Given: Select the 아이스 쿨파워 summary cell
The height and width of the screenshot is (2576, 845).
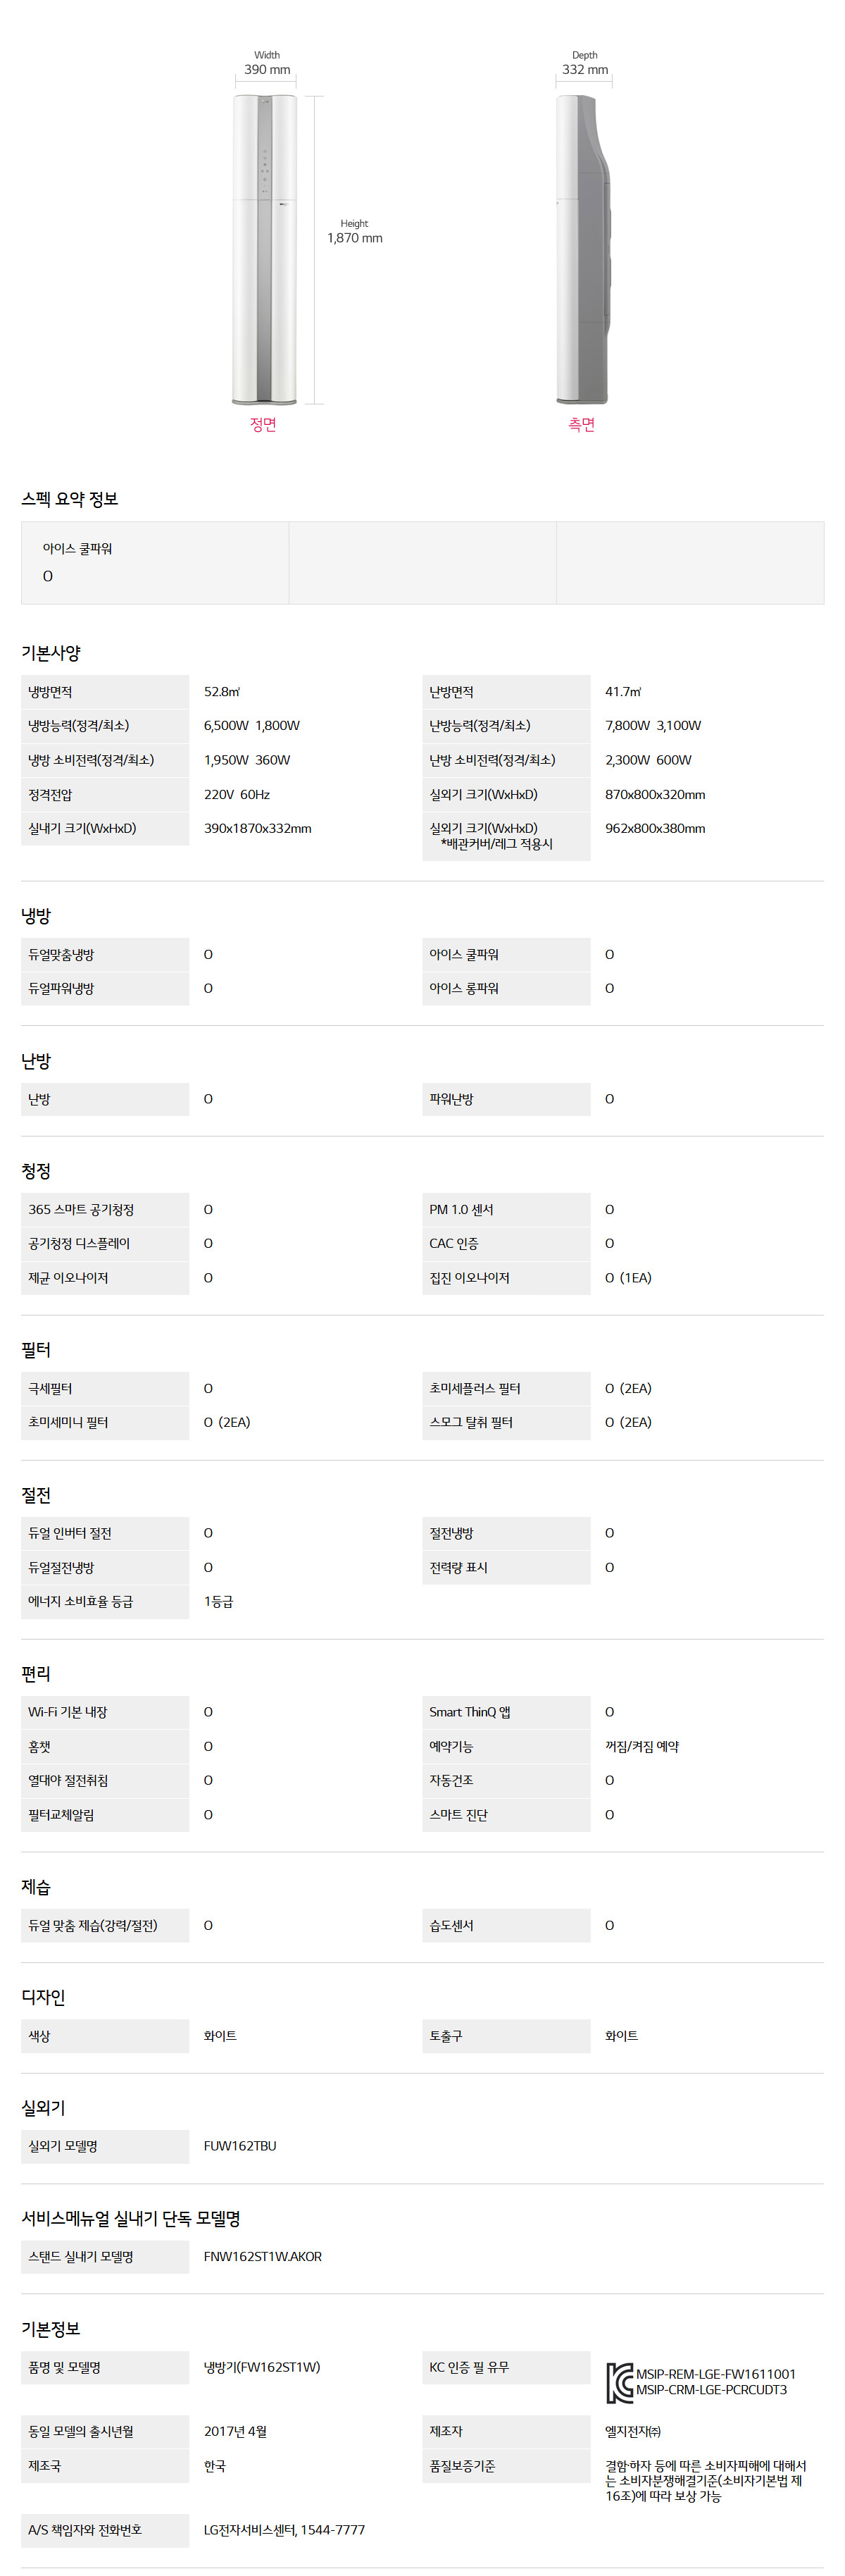Looking at the screenshot, I should pos(155,562).
